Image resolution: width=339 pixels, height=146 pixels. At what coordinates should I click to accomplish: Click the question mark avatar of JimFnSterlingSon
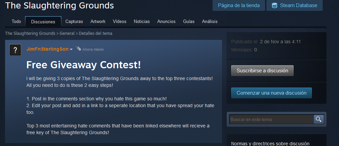(x=15, y=50)
